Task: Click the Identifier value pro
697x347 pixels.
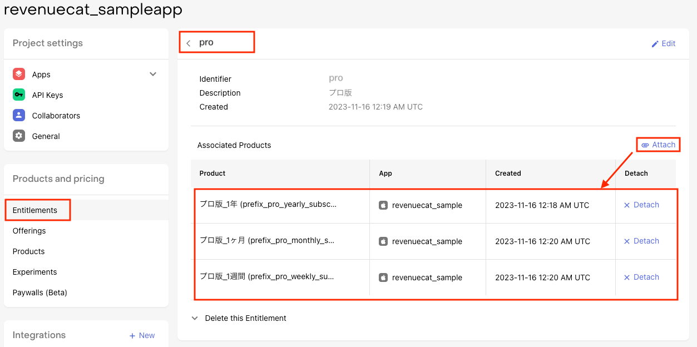Action: click(336, 78)
